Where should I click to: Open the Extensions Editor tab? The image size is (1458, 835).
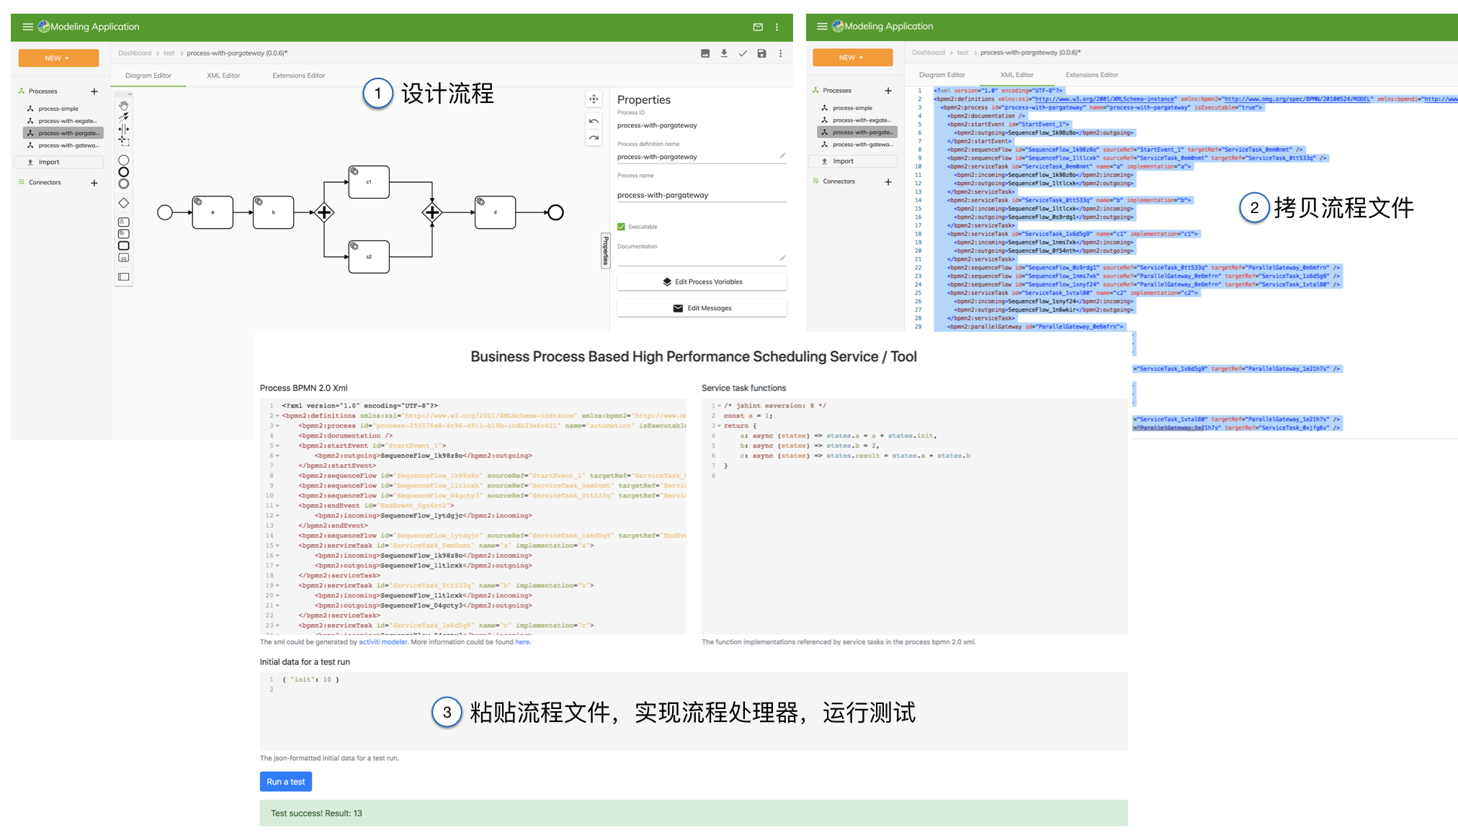click(298, 75)
